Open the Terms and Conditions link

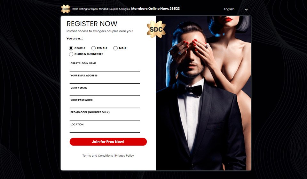tap(98, 156)
